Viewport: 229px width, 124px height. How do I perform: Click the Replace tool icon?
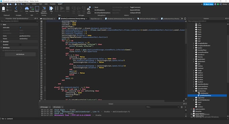click(32, 8)
